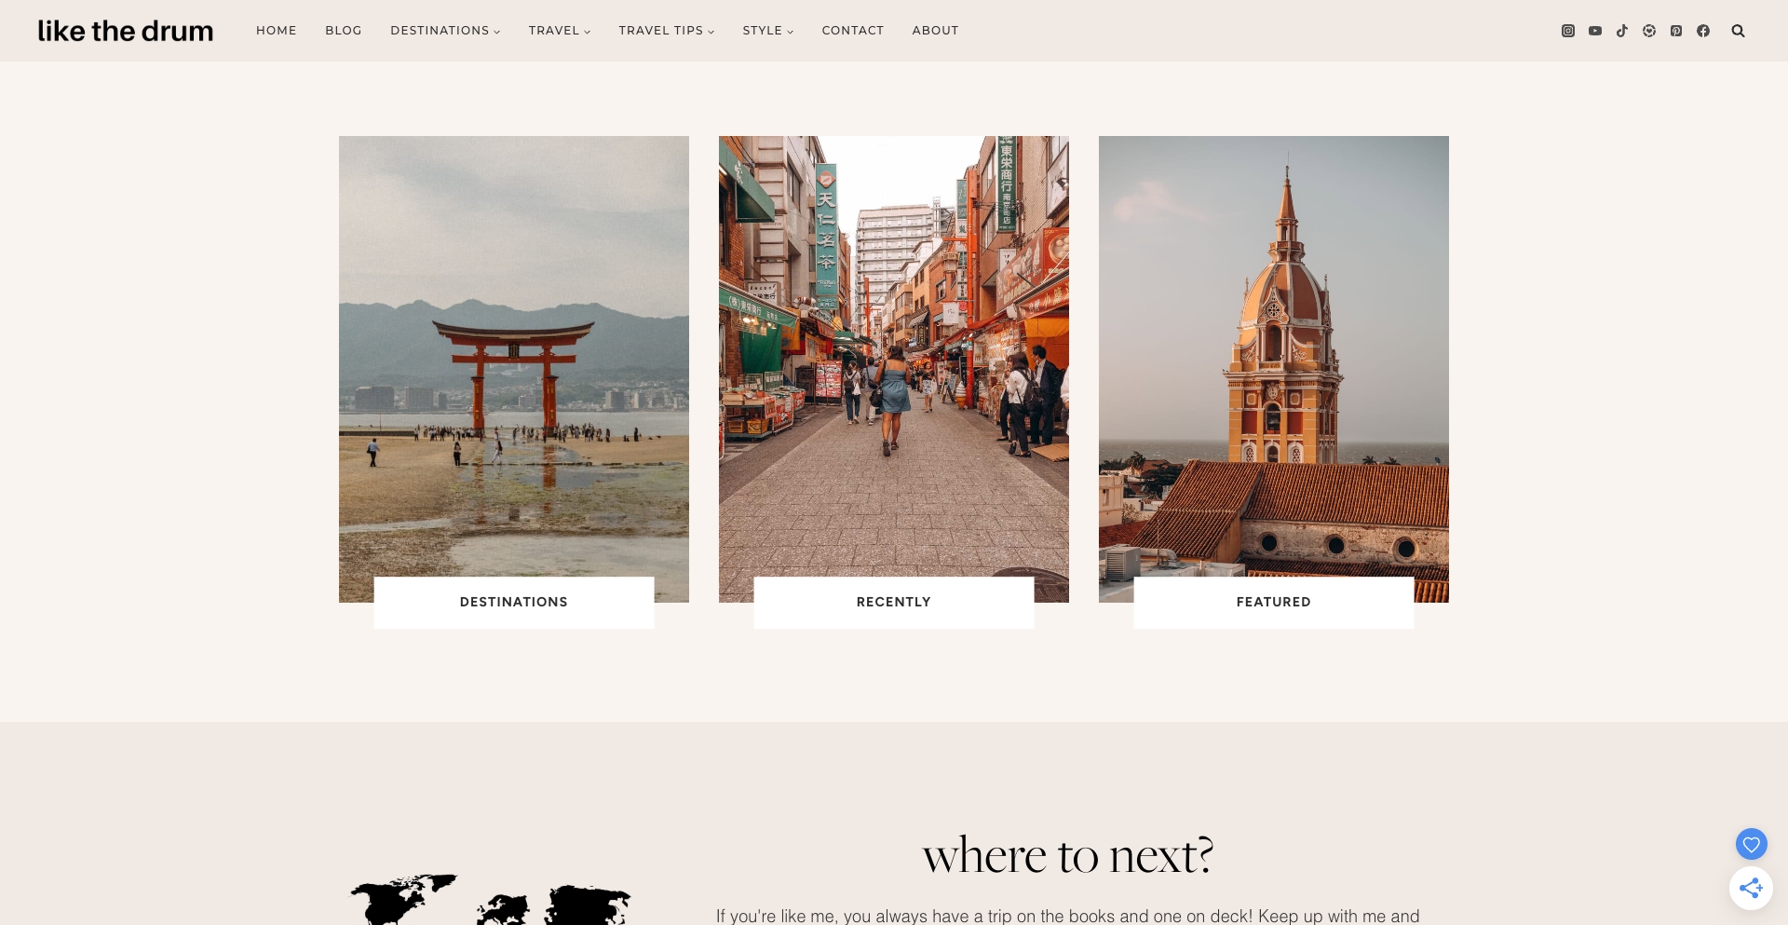Click the floating share icon

point(1751,888)
